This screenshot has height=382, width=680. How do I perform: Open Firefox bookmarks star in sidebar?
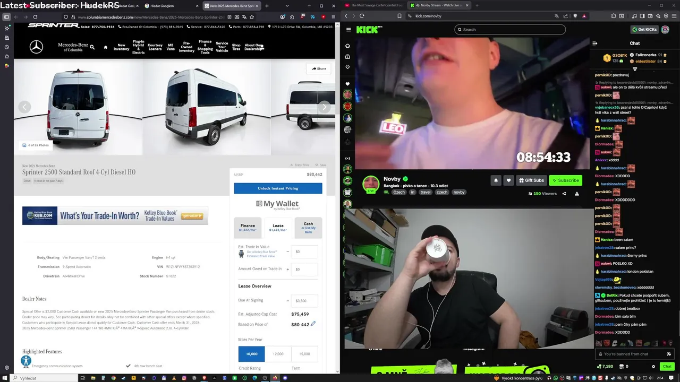6,56
